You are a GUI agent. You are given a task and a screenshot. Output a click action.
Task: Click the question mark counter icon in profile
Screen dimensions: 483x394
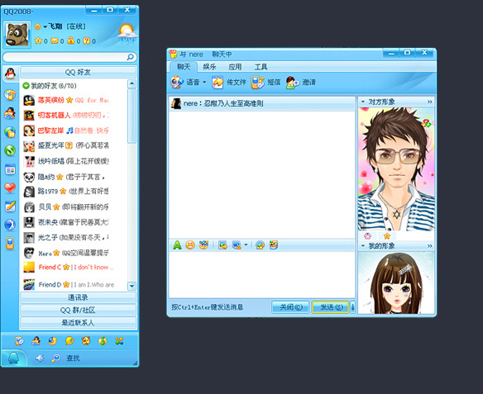click(87, 40)
